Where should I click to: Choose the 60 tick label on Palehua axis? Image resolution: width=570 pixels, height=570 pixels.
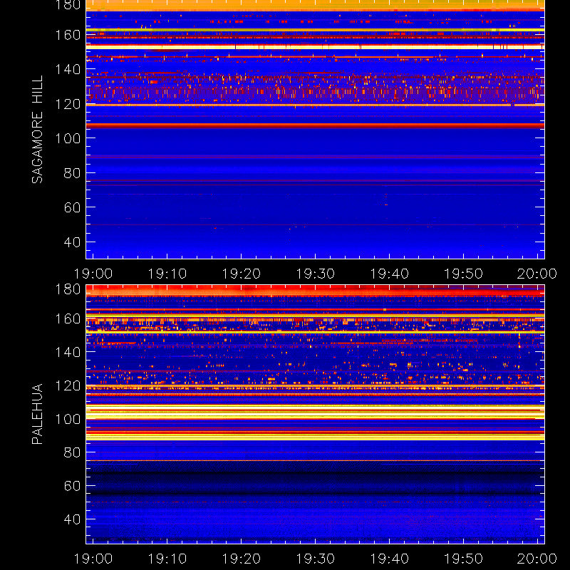click(x=72, y=486)
